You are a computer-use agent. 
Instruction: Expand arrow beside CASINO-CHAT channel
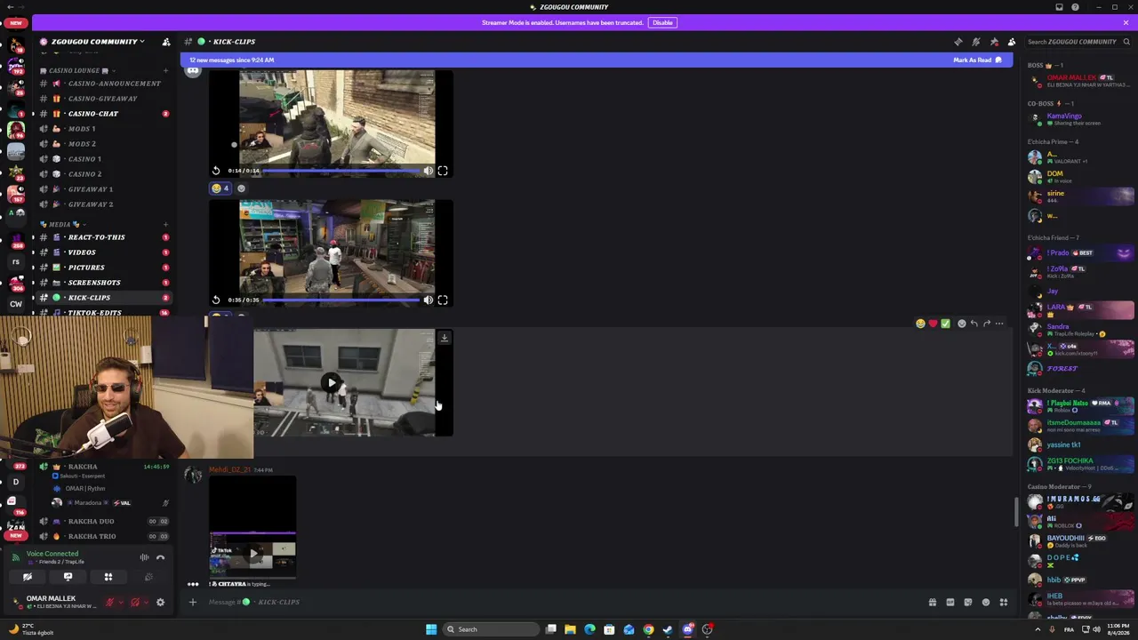click(x=33, y=114)
